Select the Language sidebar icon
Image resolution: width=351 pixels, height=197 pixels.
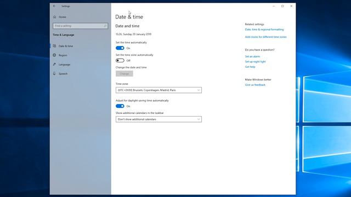(54, 65)
